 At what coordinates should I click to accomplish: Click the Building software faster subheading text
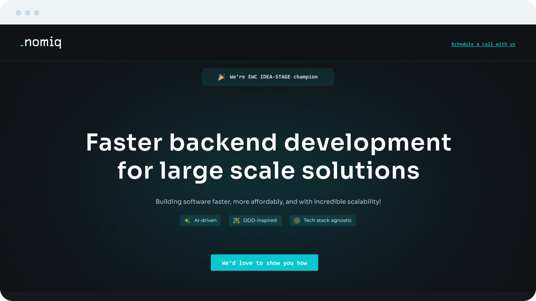pyautogui.click(x=268, y=202)
